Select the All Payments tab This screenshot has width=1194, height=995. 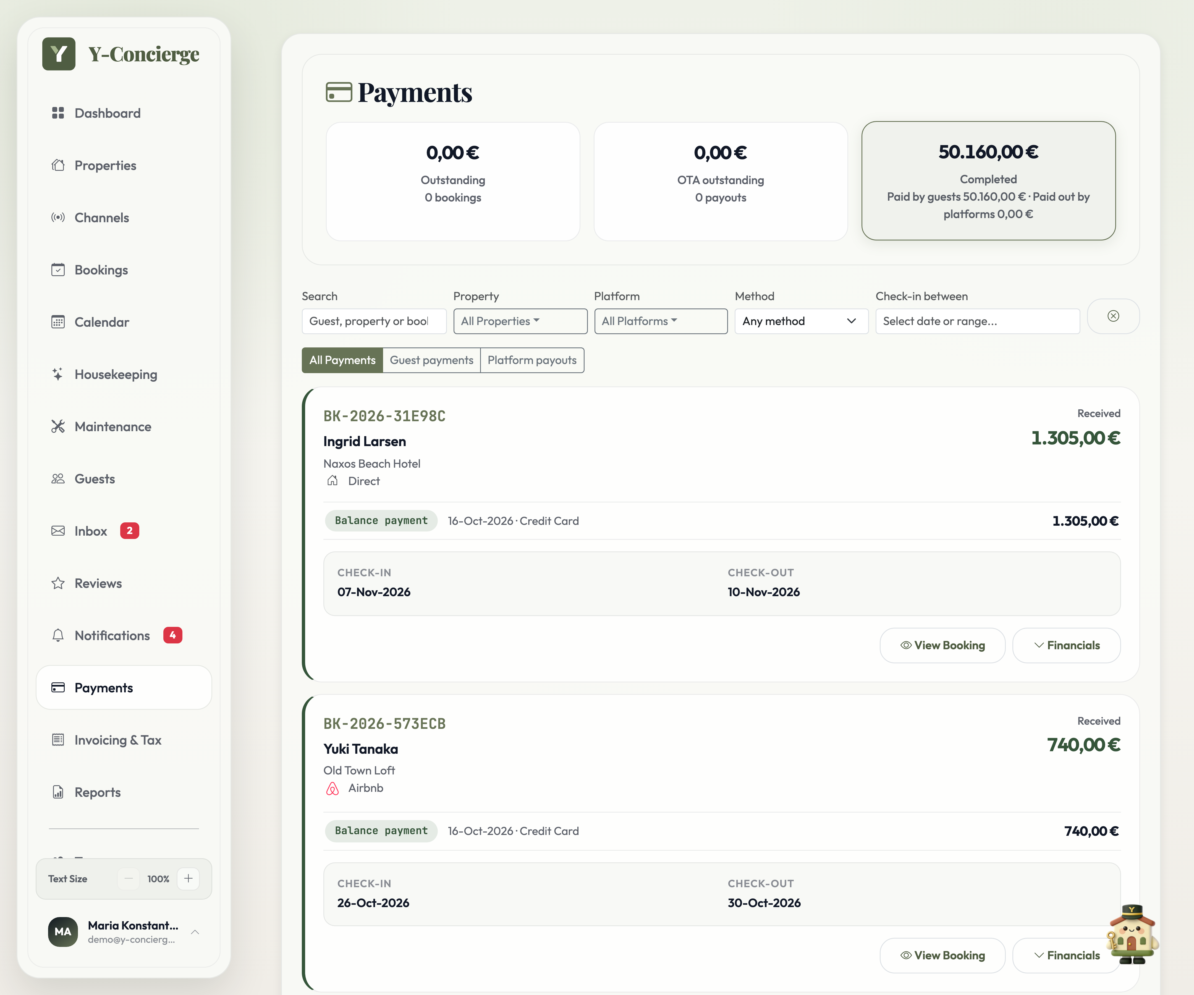point(342,360)
